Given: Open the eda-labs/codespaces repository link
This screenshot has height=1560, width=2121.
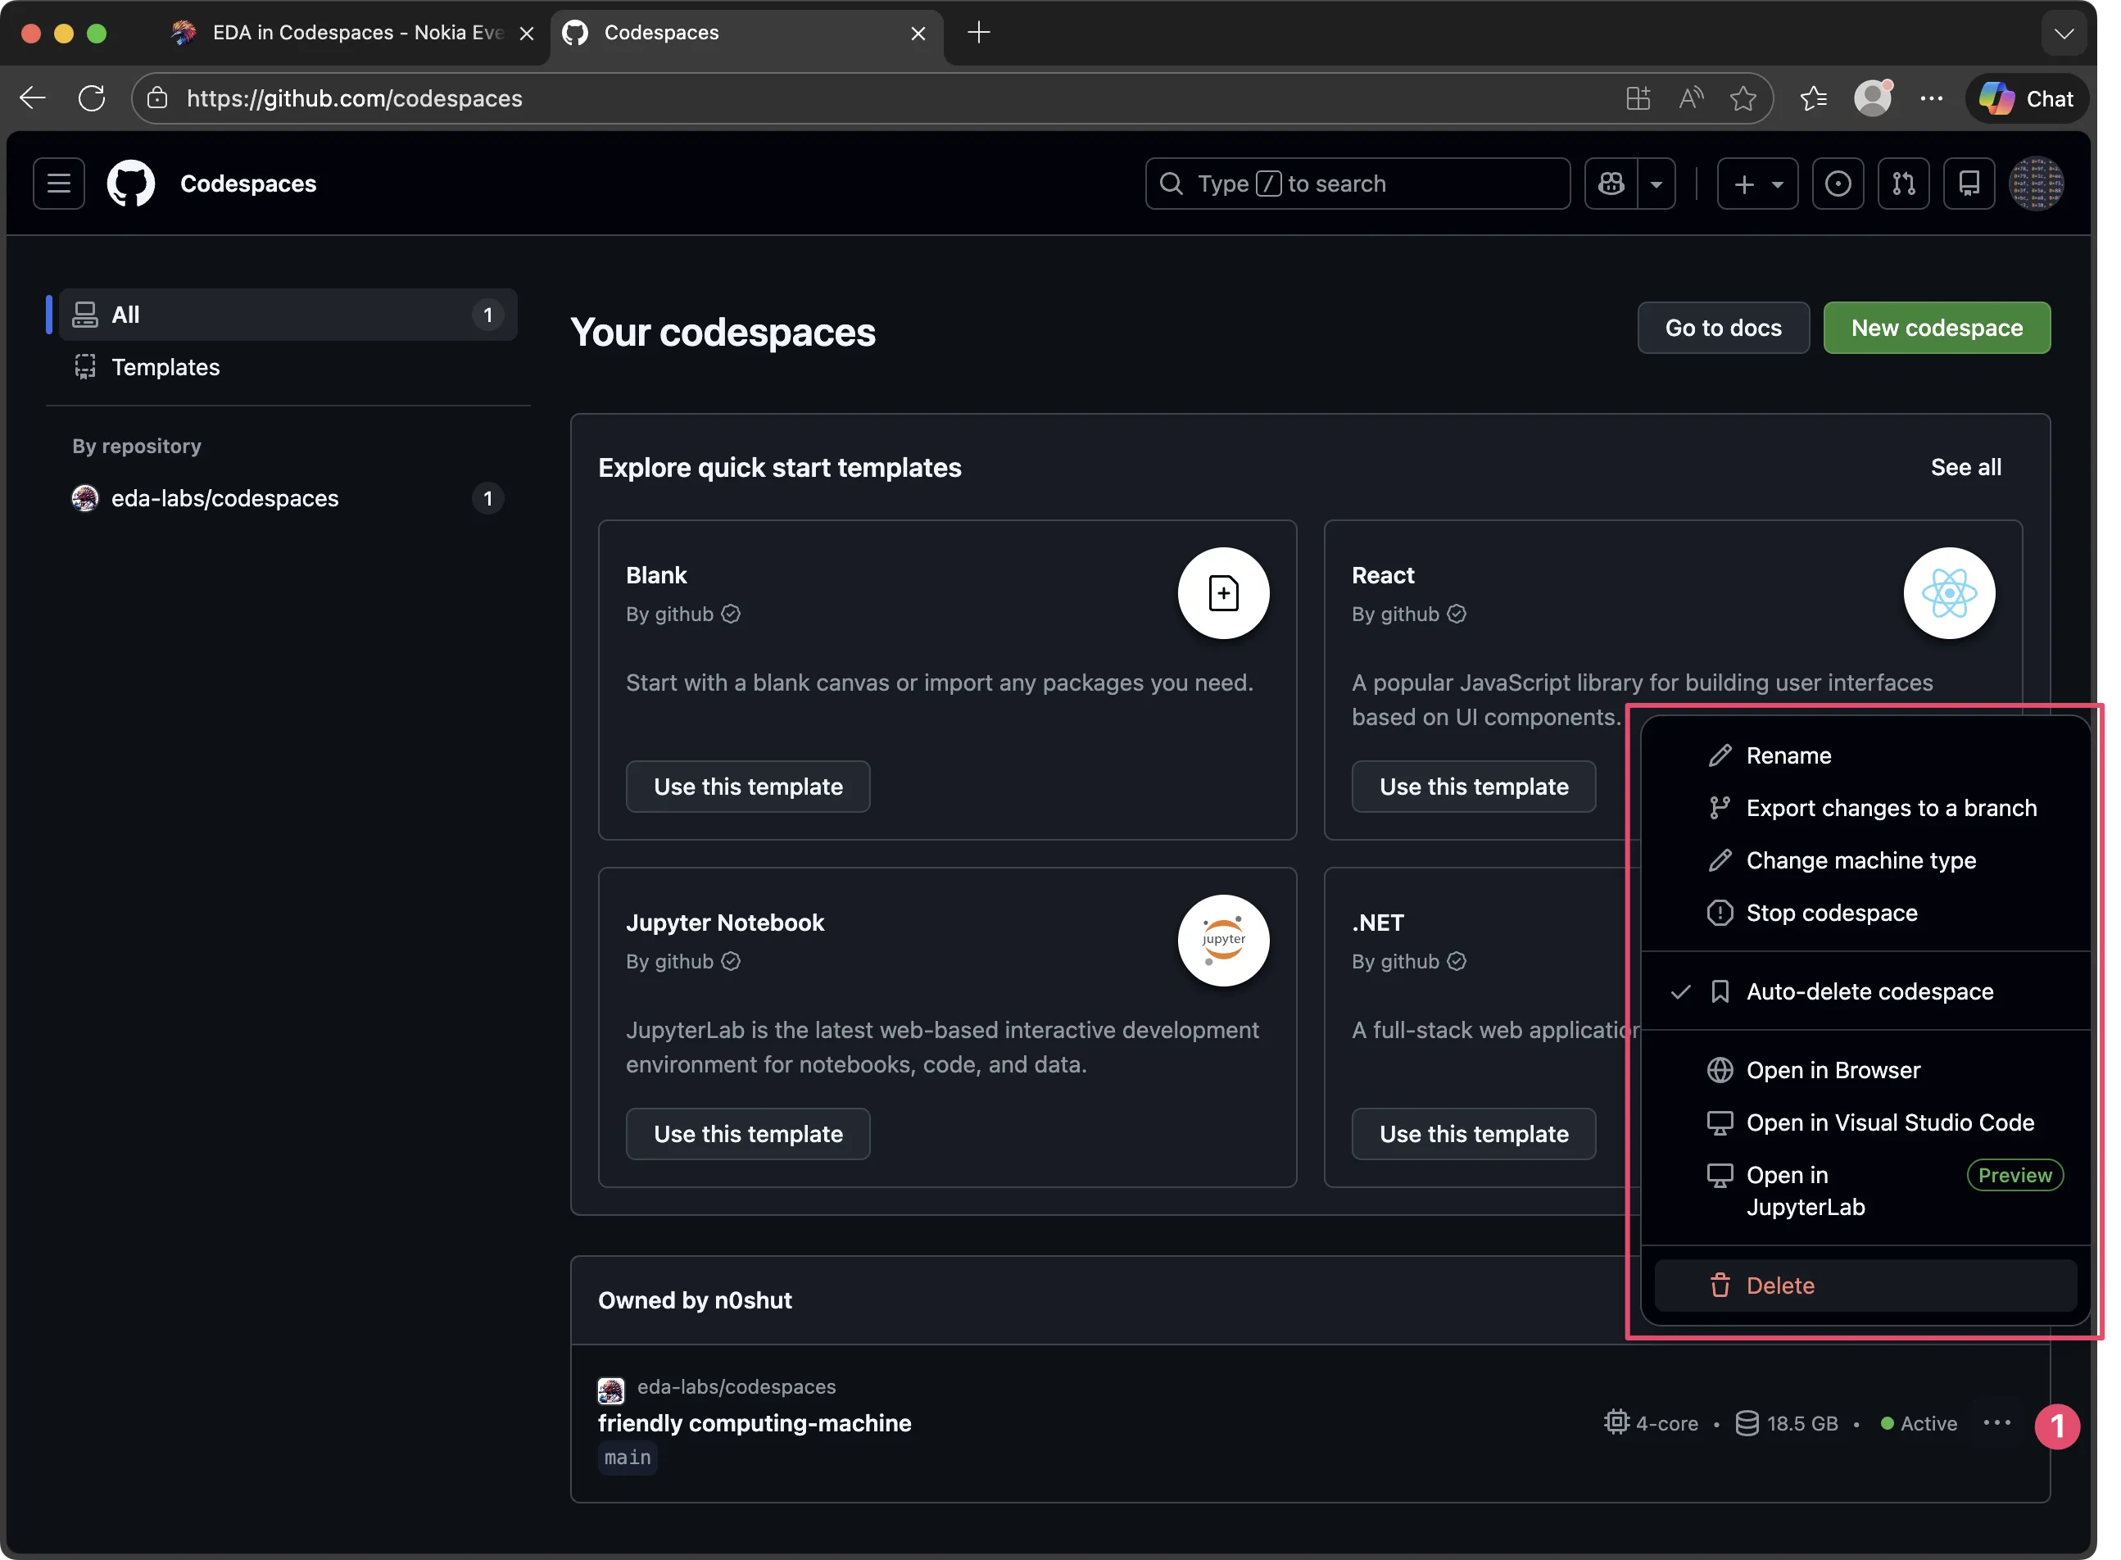Looking at the screenshot, I should [x=736, y=1386].
